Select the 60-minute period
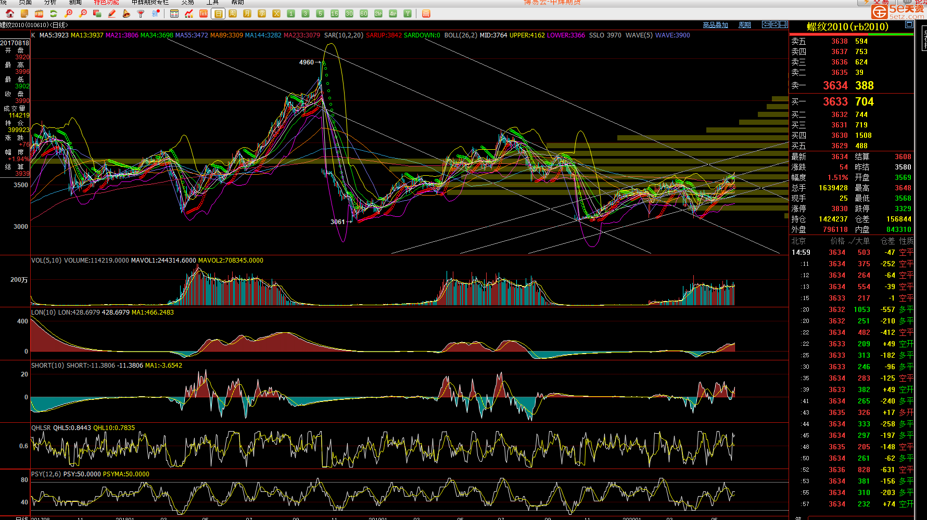The width and height of the screenshot is (927, 520). (x=364, y=14)
